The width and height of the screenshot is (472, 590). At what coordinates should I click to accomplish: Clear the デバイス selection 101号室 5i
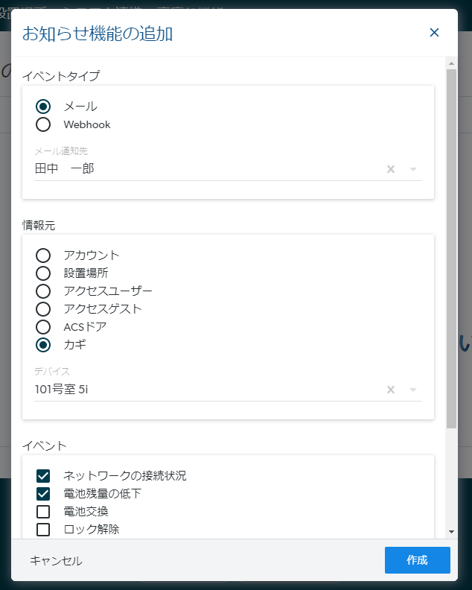tap(391, 390)
